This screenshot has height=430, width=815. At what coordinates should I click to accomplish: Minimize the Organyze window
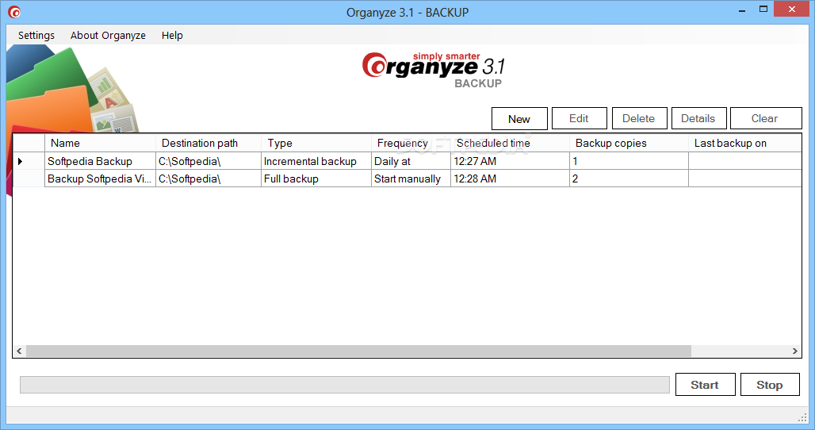click(x=742, y=10)
